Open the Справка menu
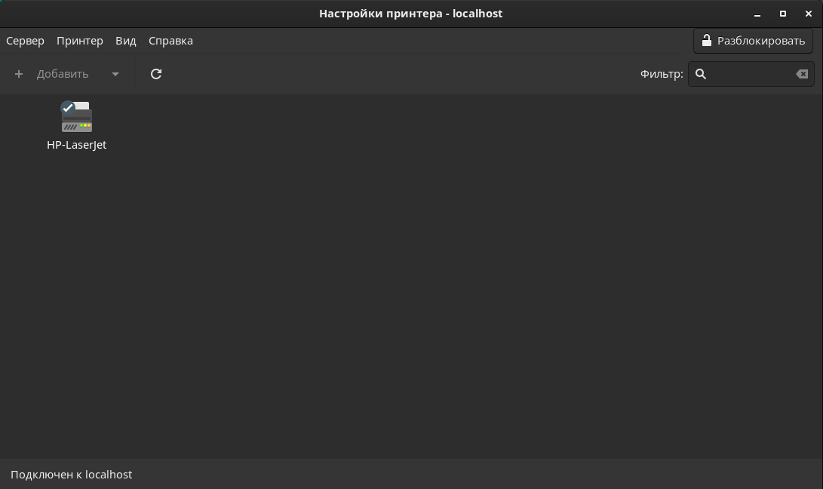 click(170, 41)
